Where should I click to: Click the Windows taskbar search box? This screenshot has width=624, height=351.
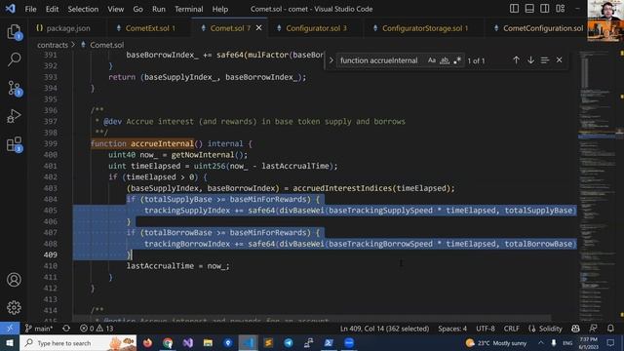(x=78, y=342)
